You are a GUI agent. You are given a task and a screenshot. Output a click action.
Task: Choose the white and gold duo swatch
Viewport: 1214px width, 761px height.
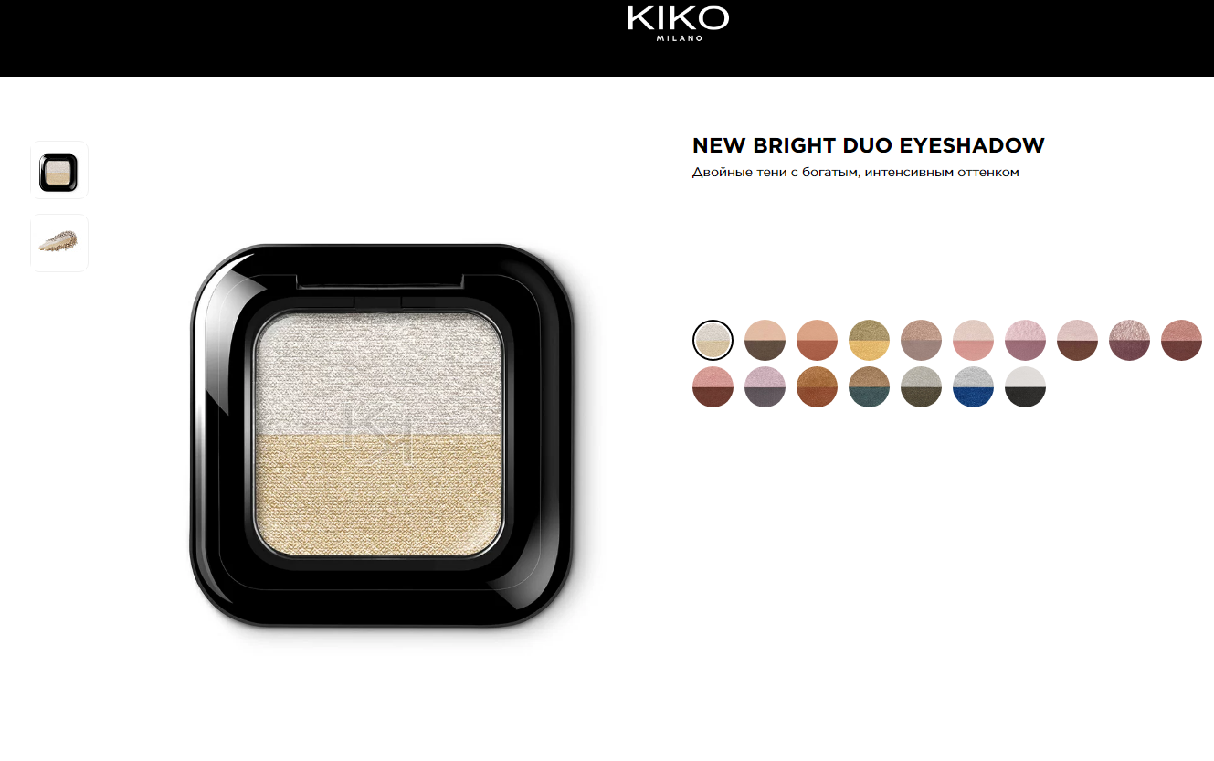(713, 341)
